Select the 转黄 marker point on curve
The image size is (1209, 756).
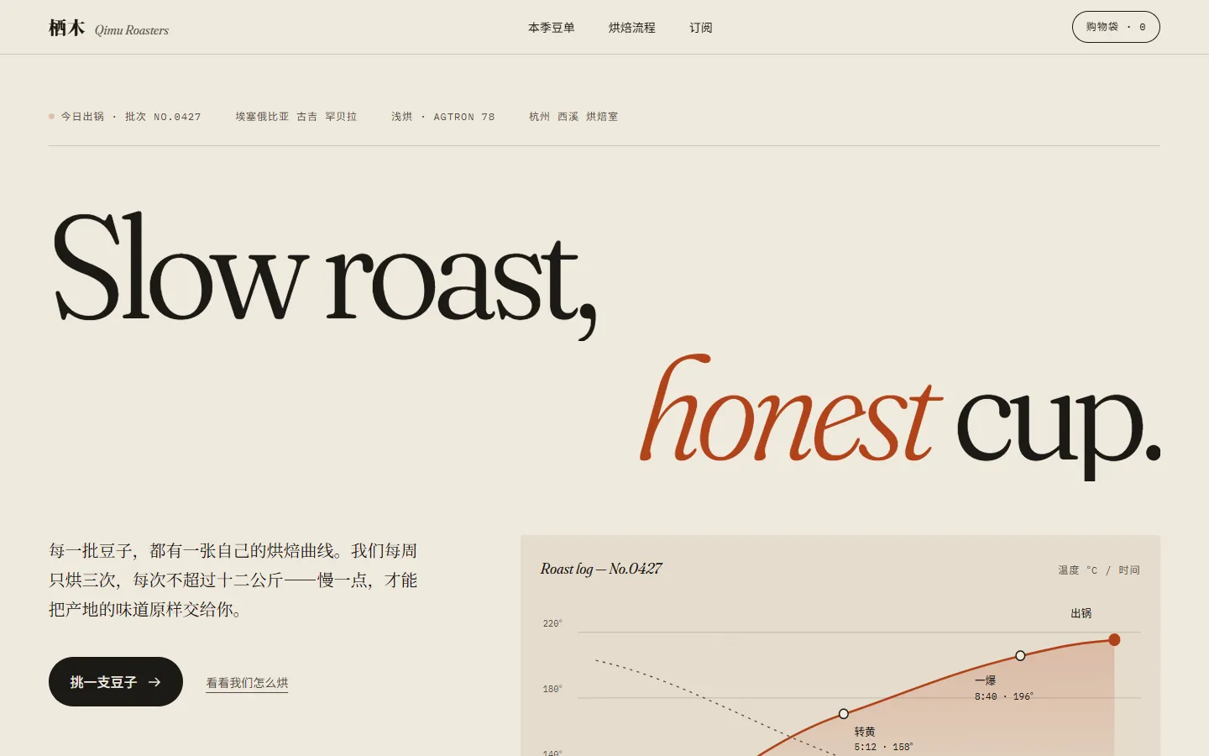pos(844,714)
